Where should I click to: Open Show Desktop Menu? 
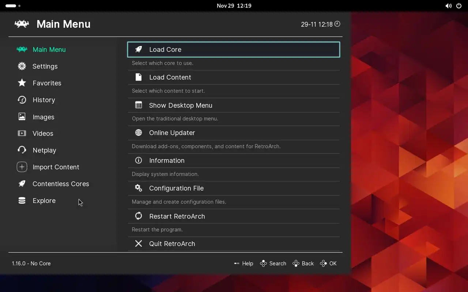tap(234, 105)
